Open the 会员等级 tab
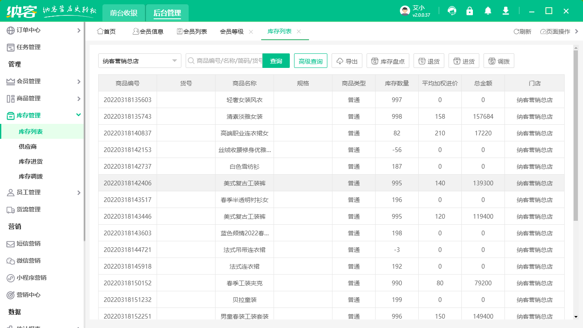This screenshot has width=583, height=328. [x=232, y=32]
